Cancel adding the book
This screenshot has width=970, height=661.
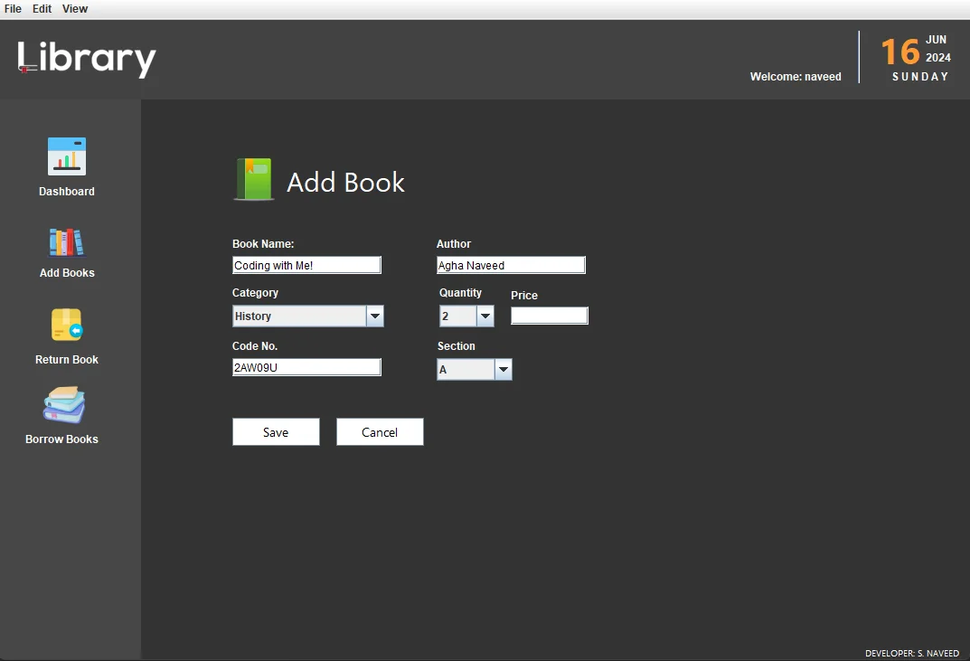380,432
